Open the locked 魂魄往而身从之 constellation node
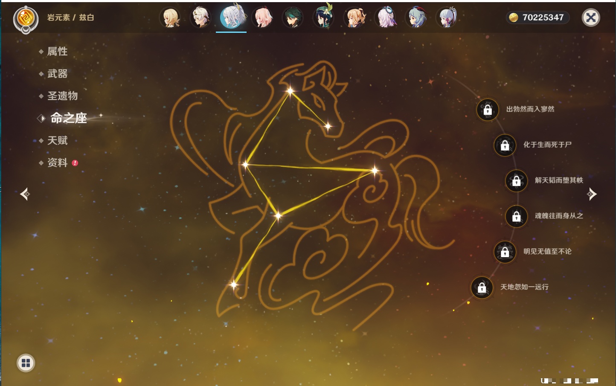Image resolution: width=616 pixels, height=386 pixels. click(517, 216)
